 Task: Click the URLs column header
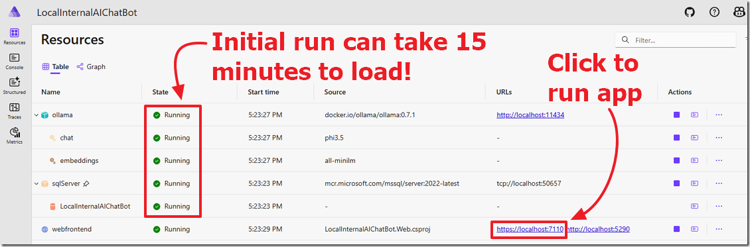(x=504, y=92)
